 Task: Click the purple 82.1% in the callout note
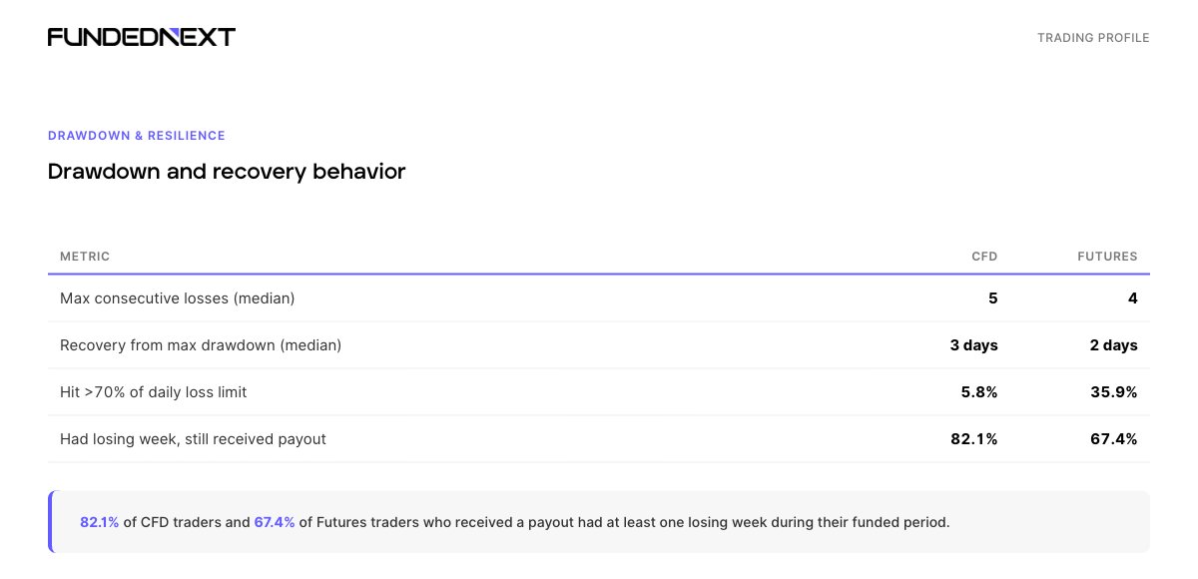[100, 522]
